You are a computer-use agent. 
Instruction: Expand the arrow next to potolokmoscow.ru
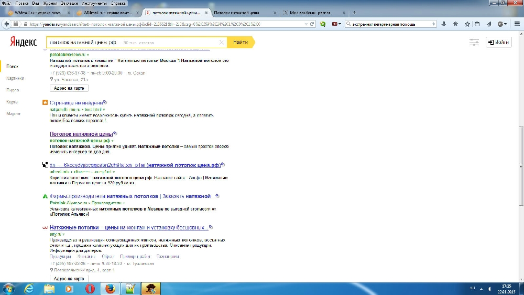[x=88, y=55]
